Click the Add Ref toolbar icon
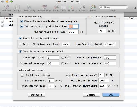The height and width of the screenshot is (107, 137). click(x=17, y=8)
